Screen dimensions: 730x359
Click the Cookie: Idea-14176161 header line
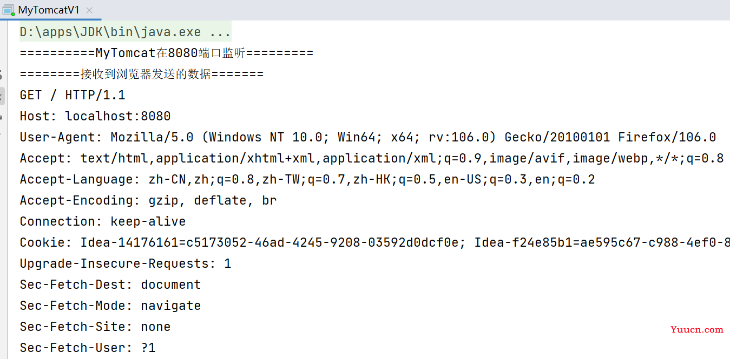point(375,243)
